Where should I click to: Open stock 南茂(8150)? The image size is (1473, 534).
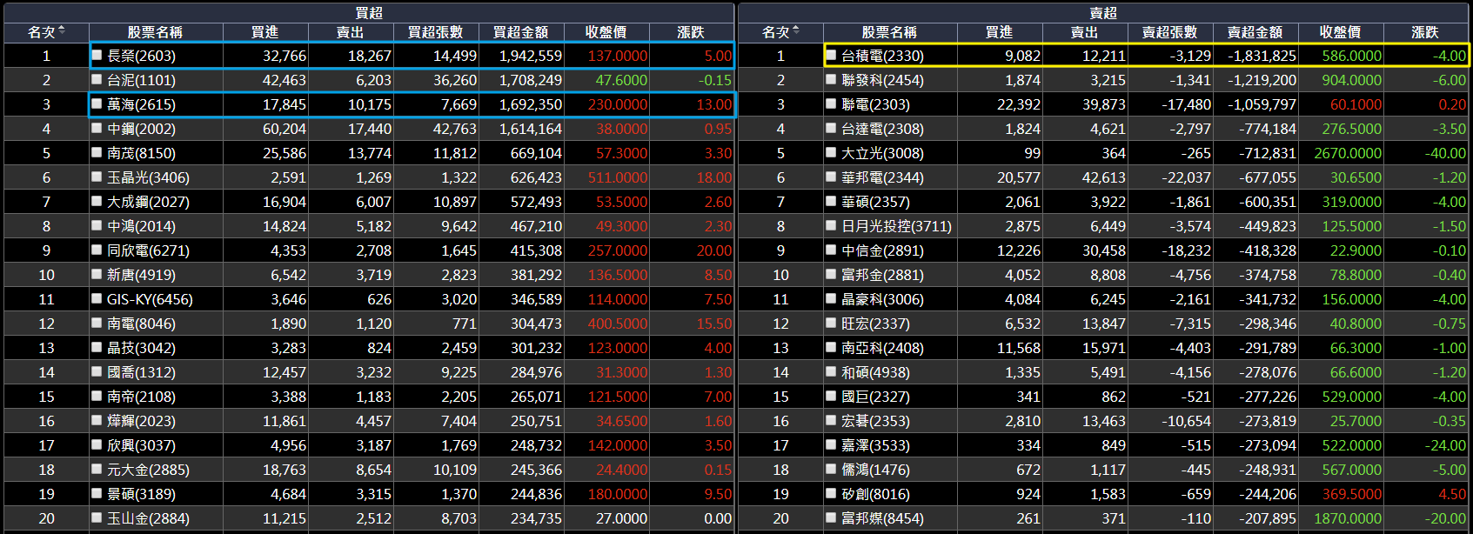coord(141,153)
